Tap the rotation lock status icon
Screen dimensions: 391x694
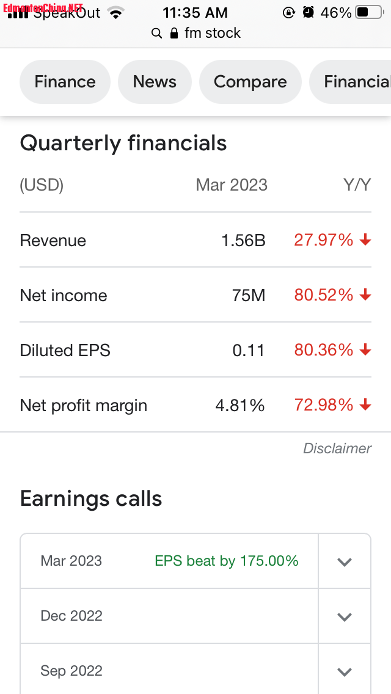289,12
